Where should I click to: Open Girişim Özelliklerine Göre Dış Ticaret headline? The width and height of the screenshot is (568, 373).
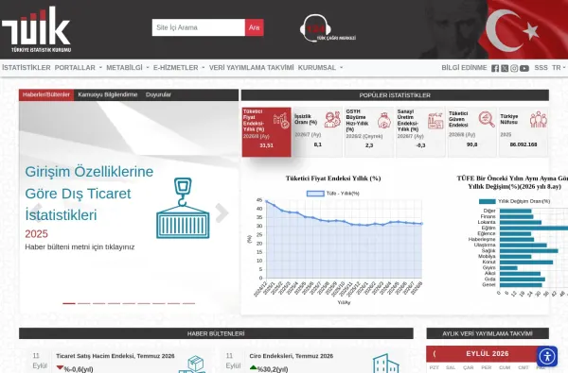(89, 194)
